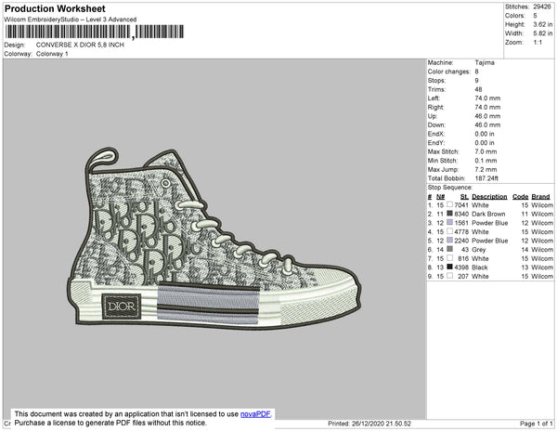Click the Page 1 of 1 footer

click(537, 424)
